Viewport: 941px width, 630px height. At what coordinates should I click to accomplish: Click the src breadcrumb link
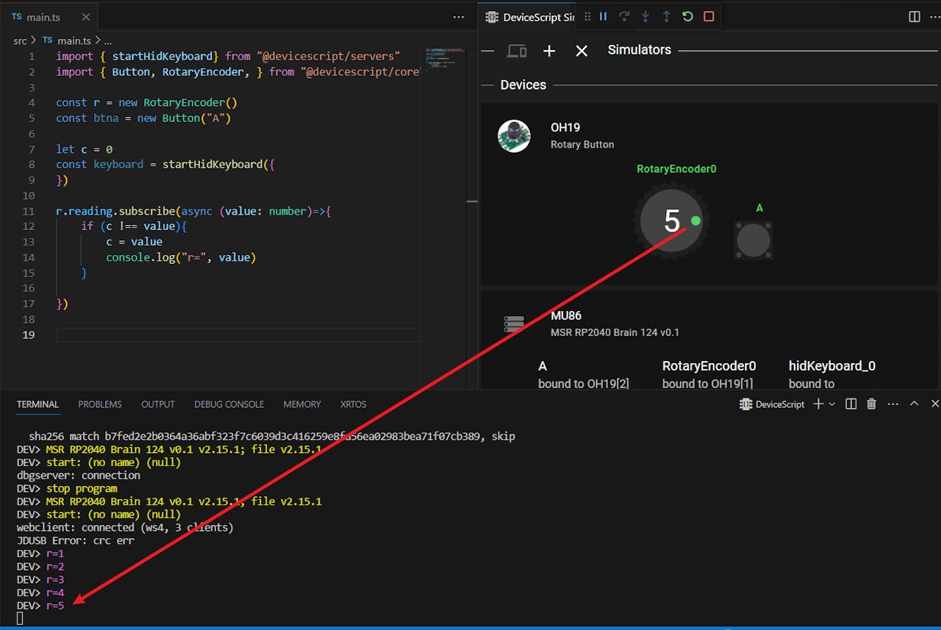pos(20,40)
